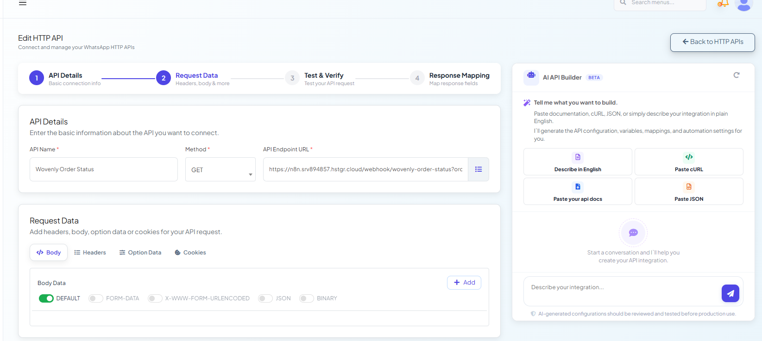The height and width of the screenshot is (341, 762).
Task: Choose Paste cURL option
Action: [689, 162]
